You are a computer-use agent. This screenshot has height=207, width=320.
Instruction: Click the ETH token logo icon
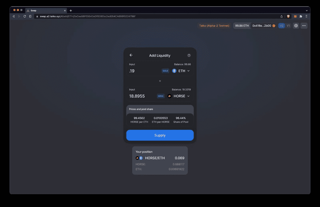[x=174, y=71]
